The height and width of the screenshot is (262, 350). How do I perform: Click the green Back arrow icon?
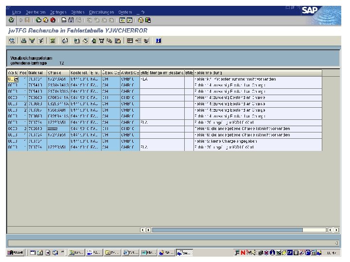pyautogui.click(x=38, y=20)
